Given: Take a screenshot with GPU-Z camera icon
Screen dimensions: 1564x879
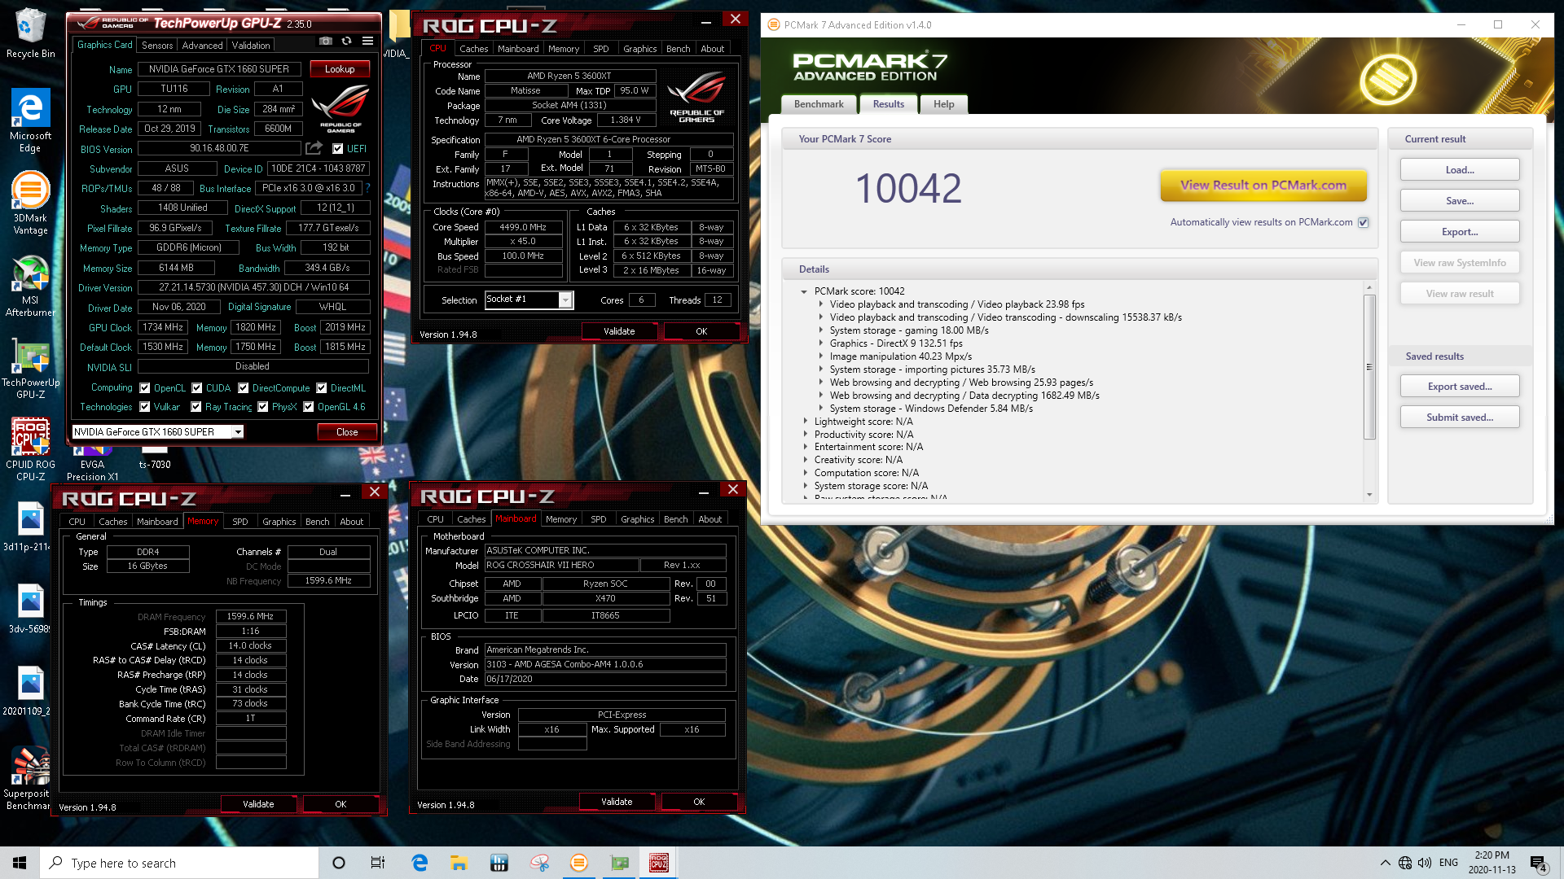Looking at the screenshot, I should (x=326, y=41).
